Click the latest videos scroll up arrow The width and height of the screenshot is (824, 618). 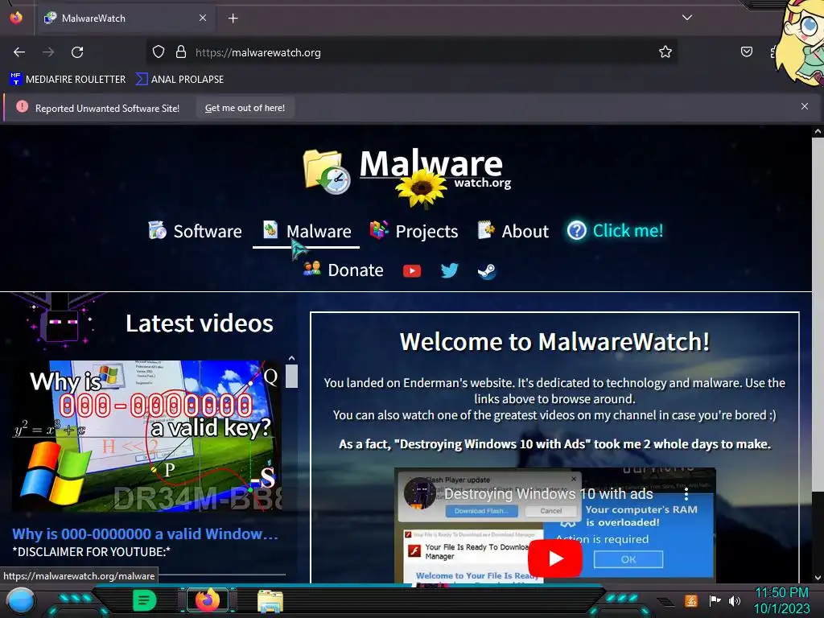[x=291, y=358]
